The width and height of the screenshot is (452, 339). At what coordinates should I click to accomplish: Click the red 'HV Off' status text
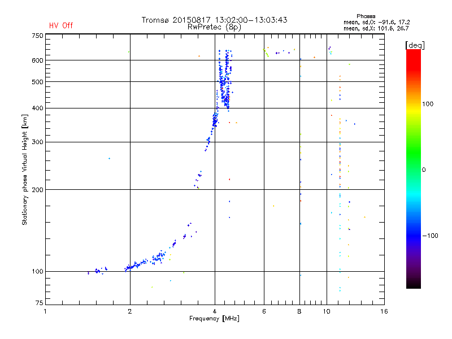click(61, 25)
